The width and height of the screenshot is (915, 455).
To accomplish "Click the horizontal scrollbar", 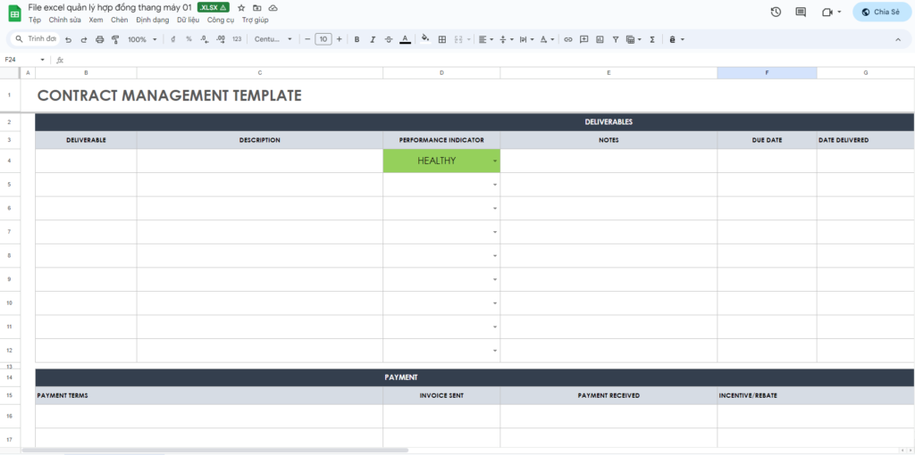I will point(214,451).
